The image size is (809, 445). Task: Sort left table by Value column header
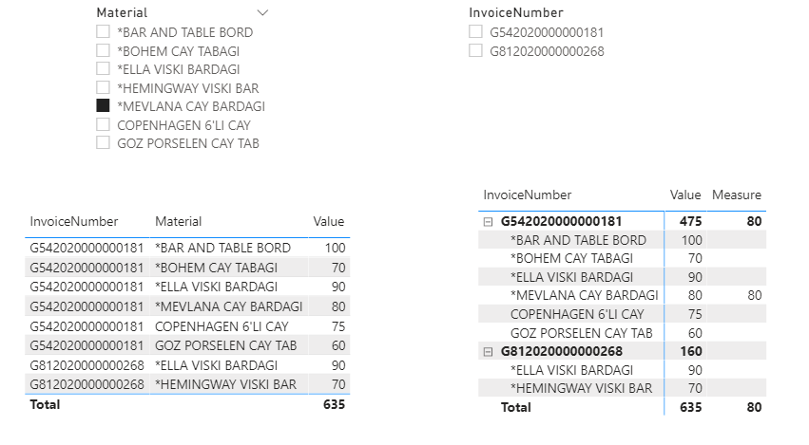point(329,221)
